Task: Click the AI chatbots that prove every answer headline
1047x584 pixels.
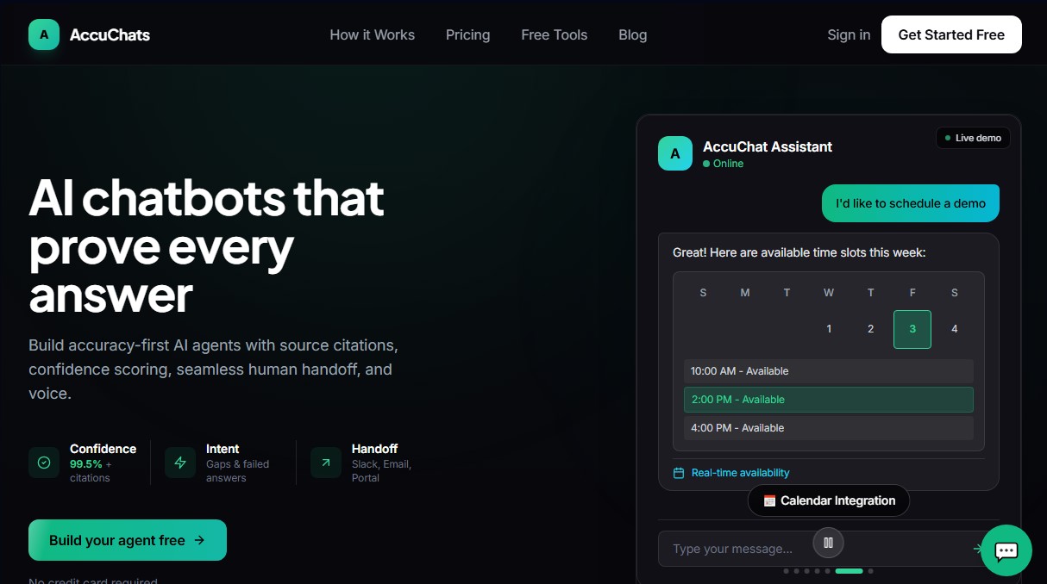Action: [206, 246]
